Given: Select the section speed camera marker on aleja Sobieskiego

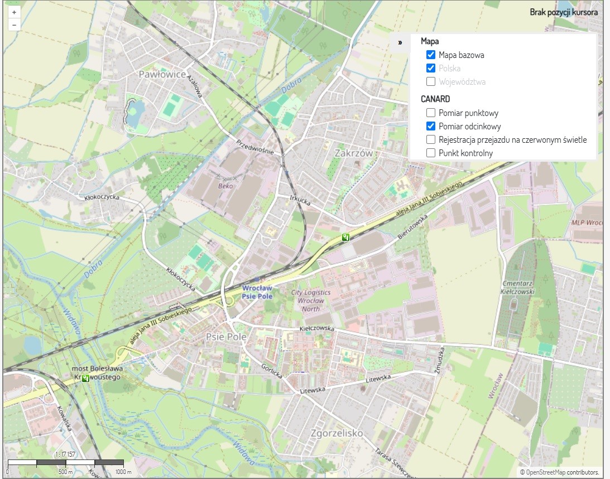Looking at the screenshot, I should click(x=345, y=237).
